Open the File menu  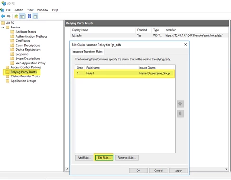tap(9, 10)
